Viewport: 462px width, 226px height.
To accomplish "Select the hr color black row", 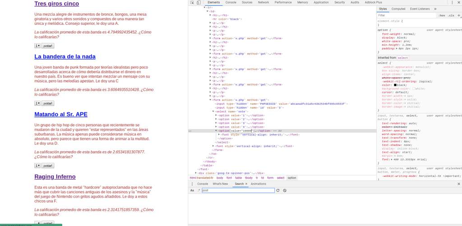I will point(227,19).
